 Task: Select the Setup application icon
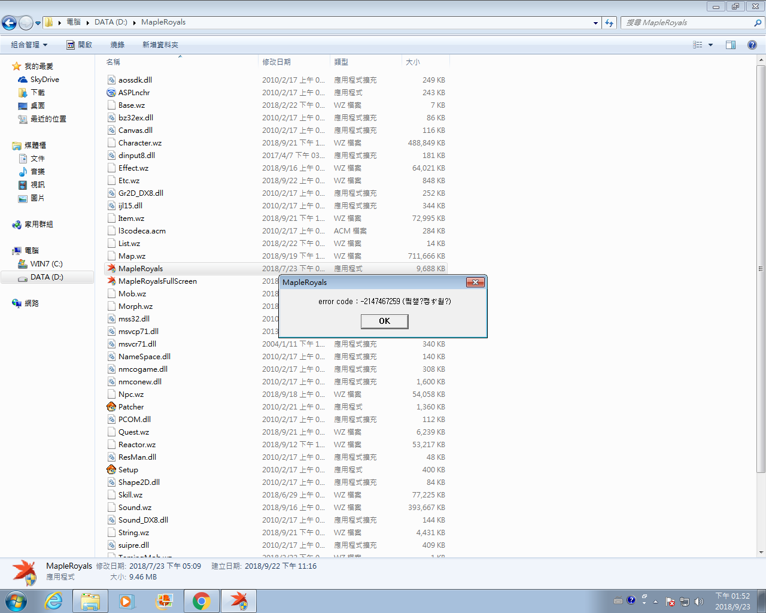point(111,469)
